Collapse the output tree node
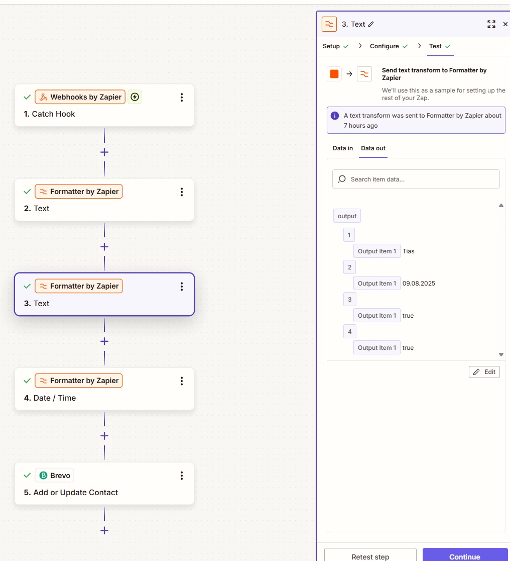 [347, 216]
